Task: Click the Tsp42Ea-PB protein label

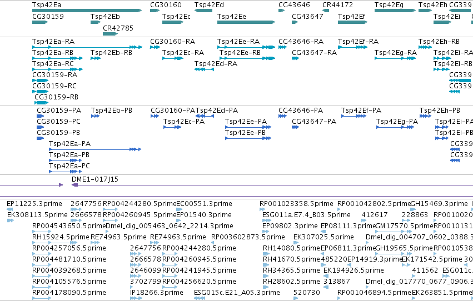Action: [x=69, y=155]
